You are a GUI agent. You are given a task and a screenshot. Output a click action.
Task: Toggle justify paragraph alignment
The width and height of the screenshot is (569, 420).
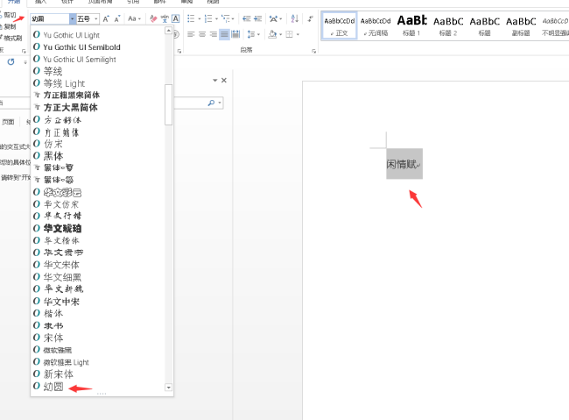coord(224,34)
